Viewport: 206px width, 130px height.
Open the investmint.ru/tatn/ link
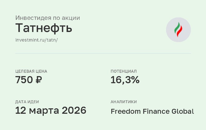click(x=36, y=40)
